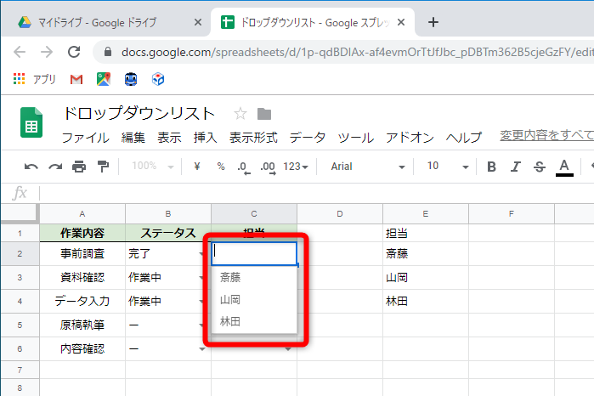Open the 表示形式 menu
The height and width of the screenshot is (396, 594).
coord(253,137)
